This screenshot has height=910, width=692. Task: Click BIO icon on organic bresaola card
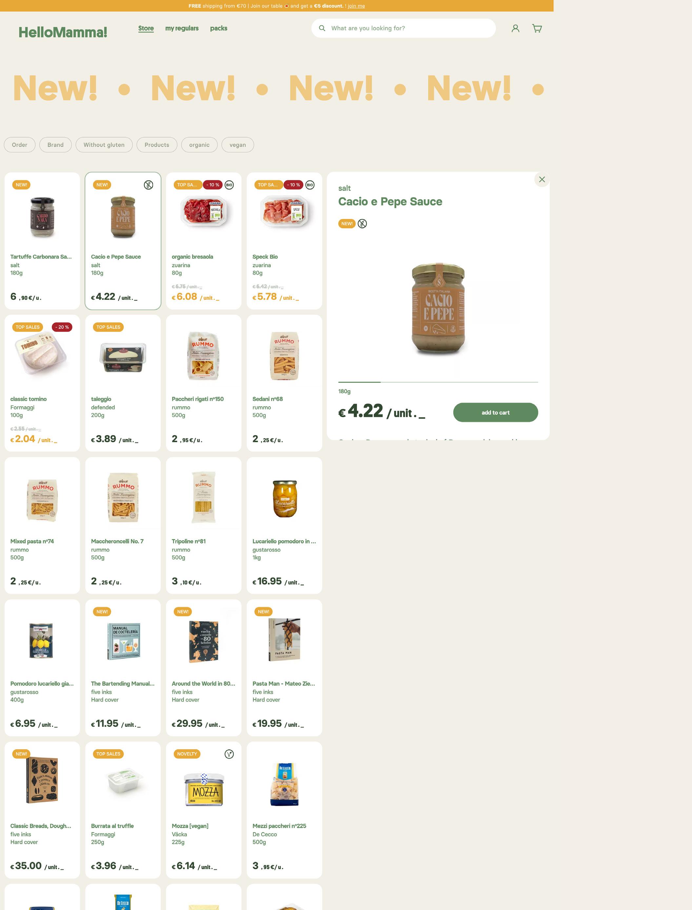coord(229,185)
